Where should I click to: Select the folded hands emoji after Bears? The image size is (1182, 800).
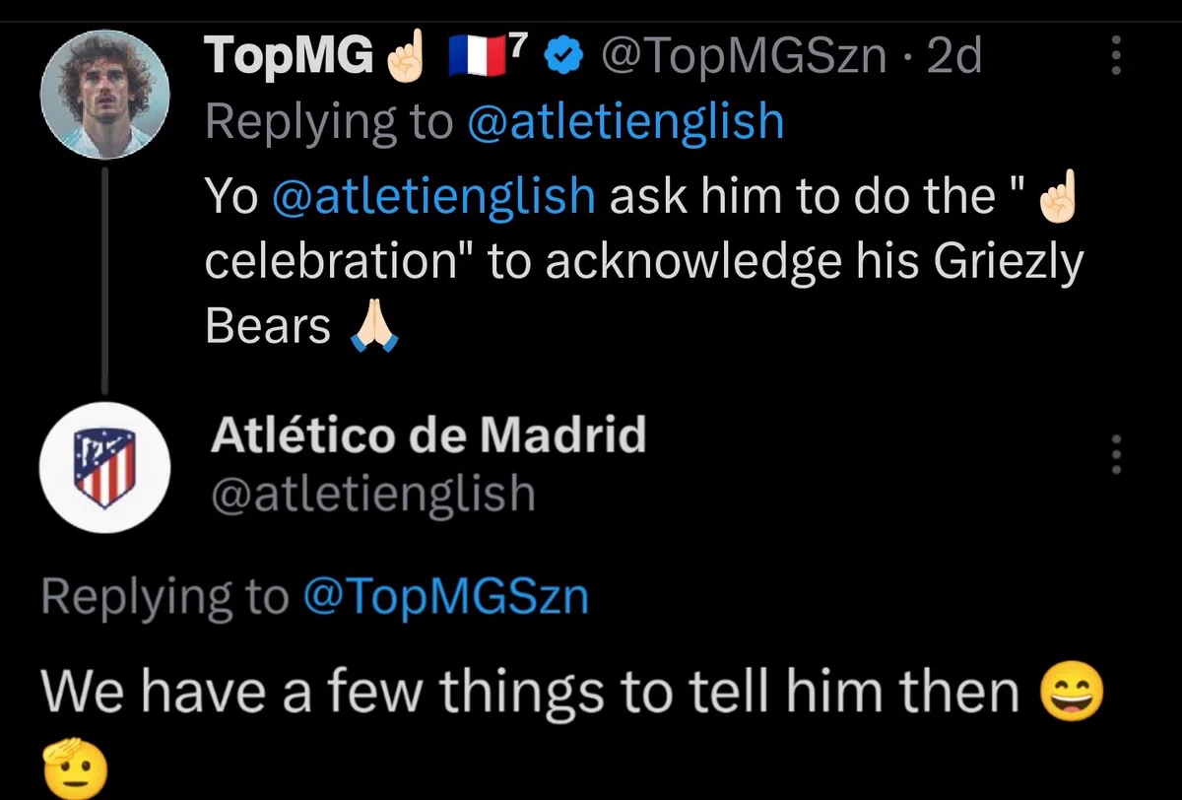click(x=374, y=328)
